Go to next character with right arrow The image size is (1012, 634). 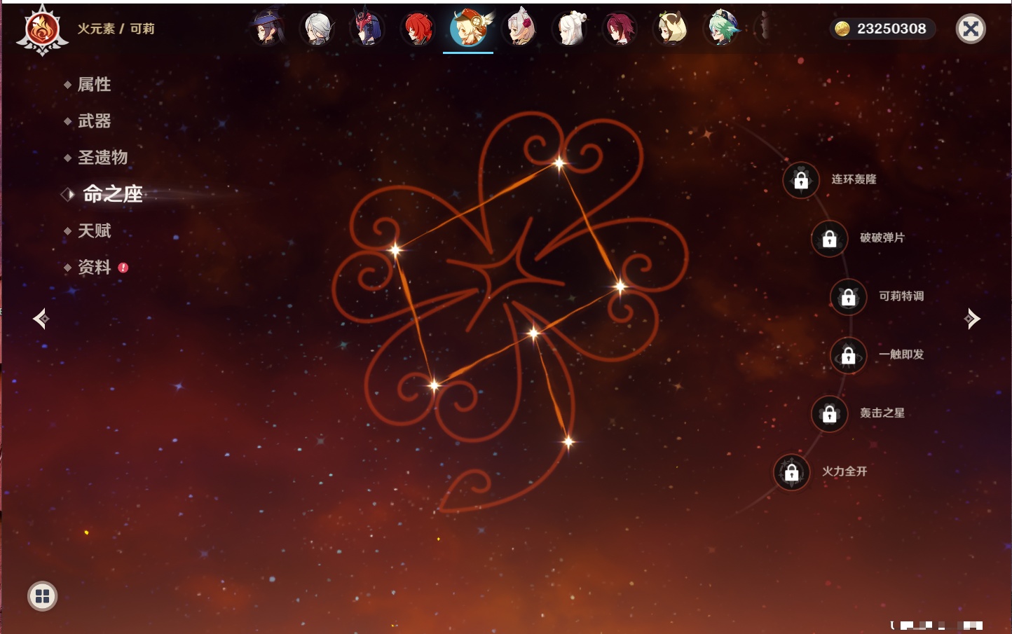tap(972, 319)
